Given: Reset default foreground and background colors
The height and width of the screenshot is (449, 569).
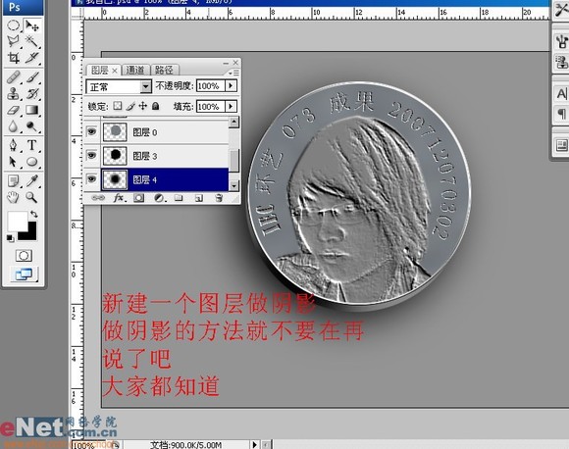Looking at the screenshot, I should (x=10, y=238).
